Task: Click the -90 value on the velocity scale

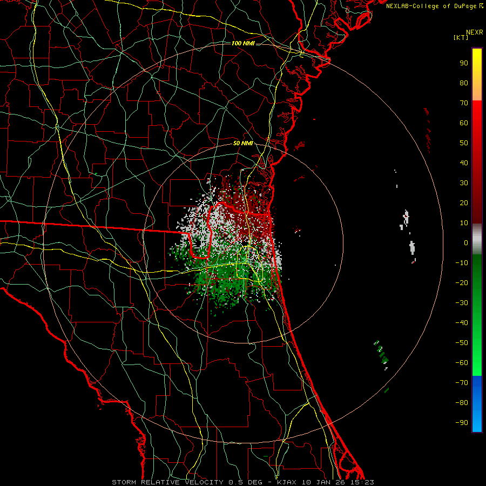Action: 462,423
